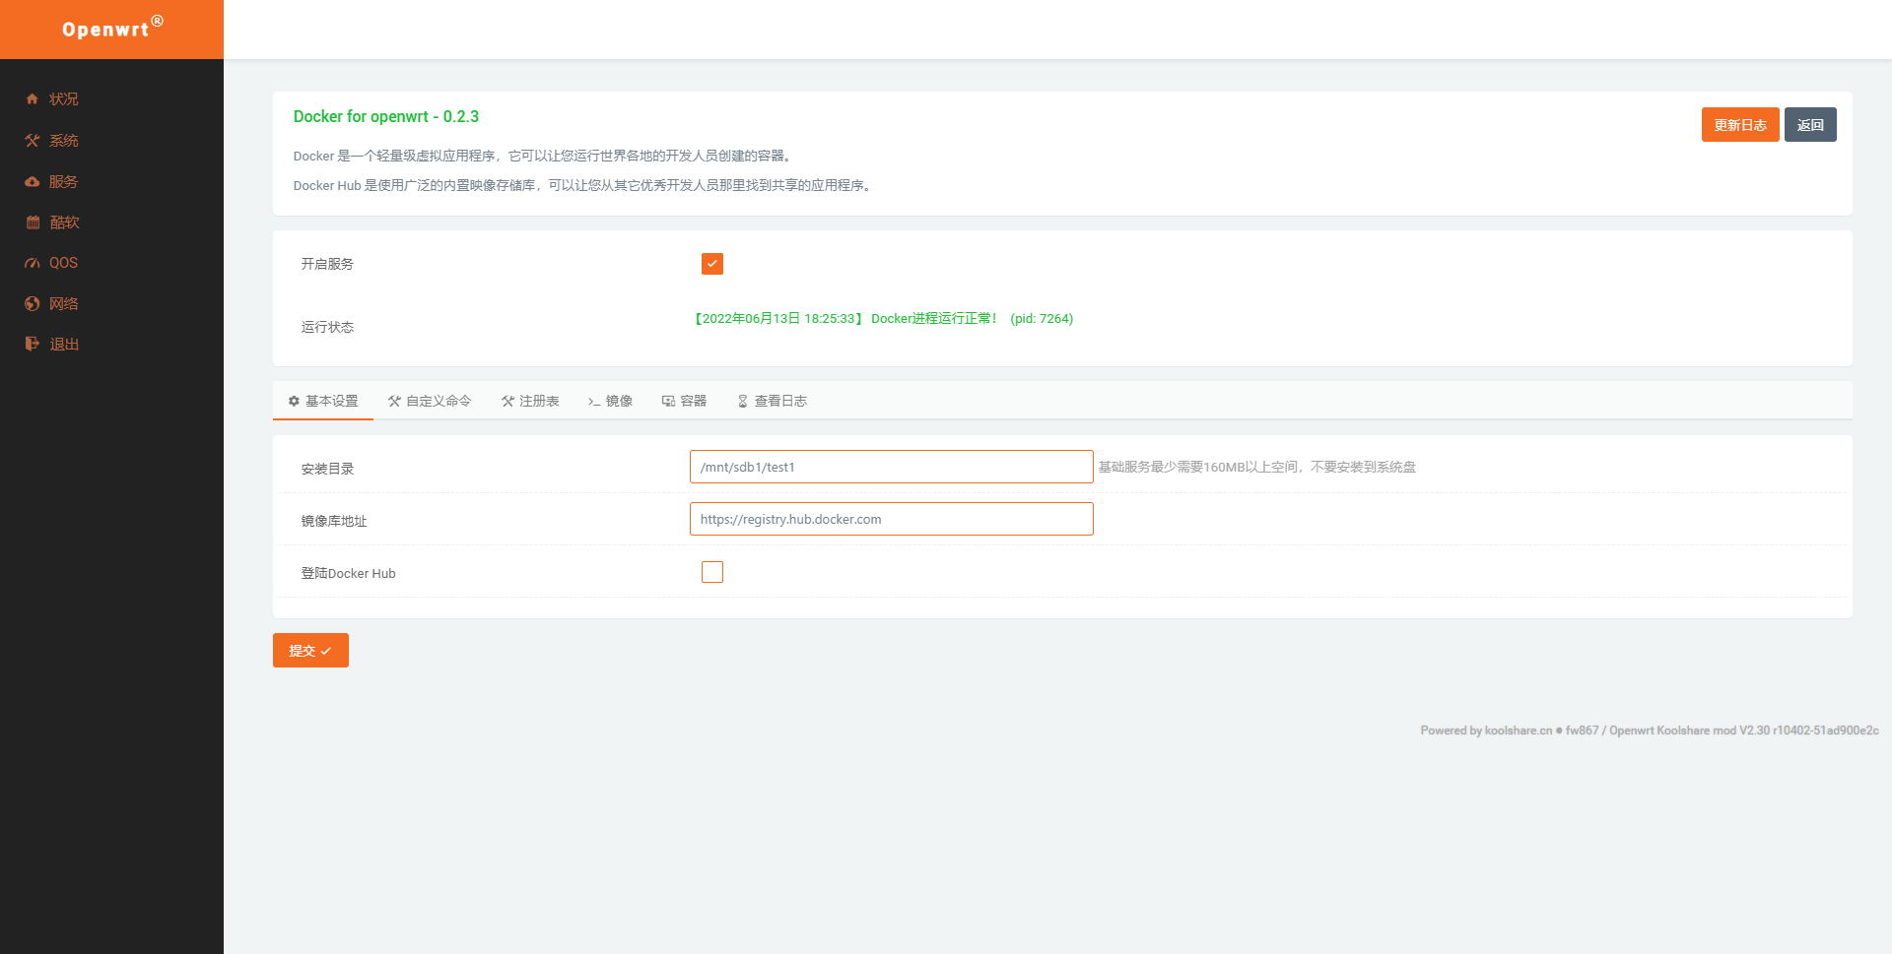Click the Docker进程运行正常 status text

(x=934, y=319)
